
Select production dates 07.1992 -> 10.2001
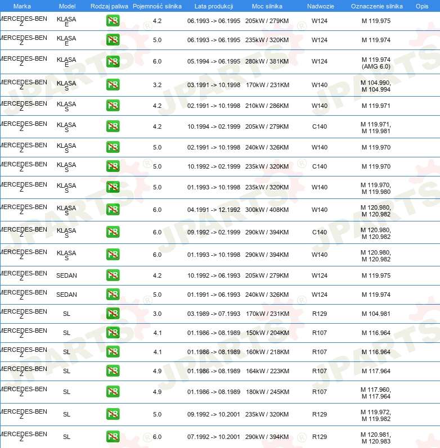[214, 437]
